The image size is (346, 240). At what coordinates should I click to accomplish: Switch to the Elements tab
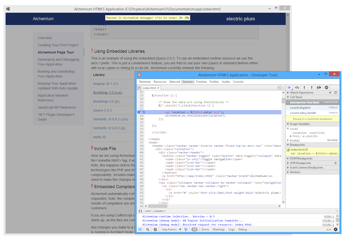coord(145,82)
